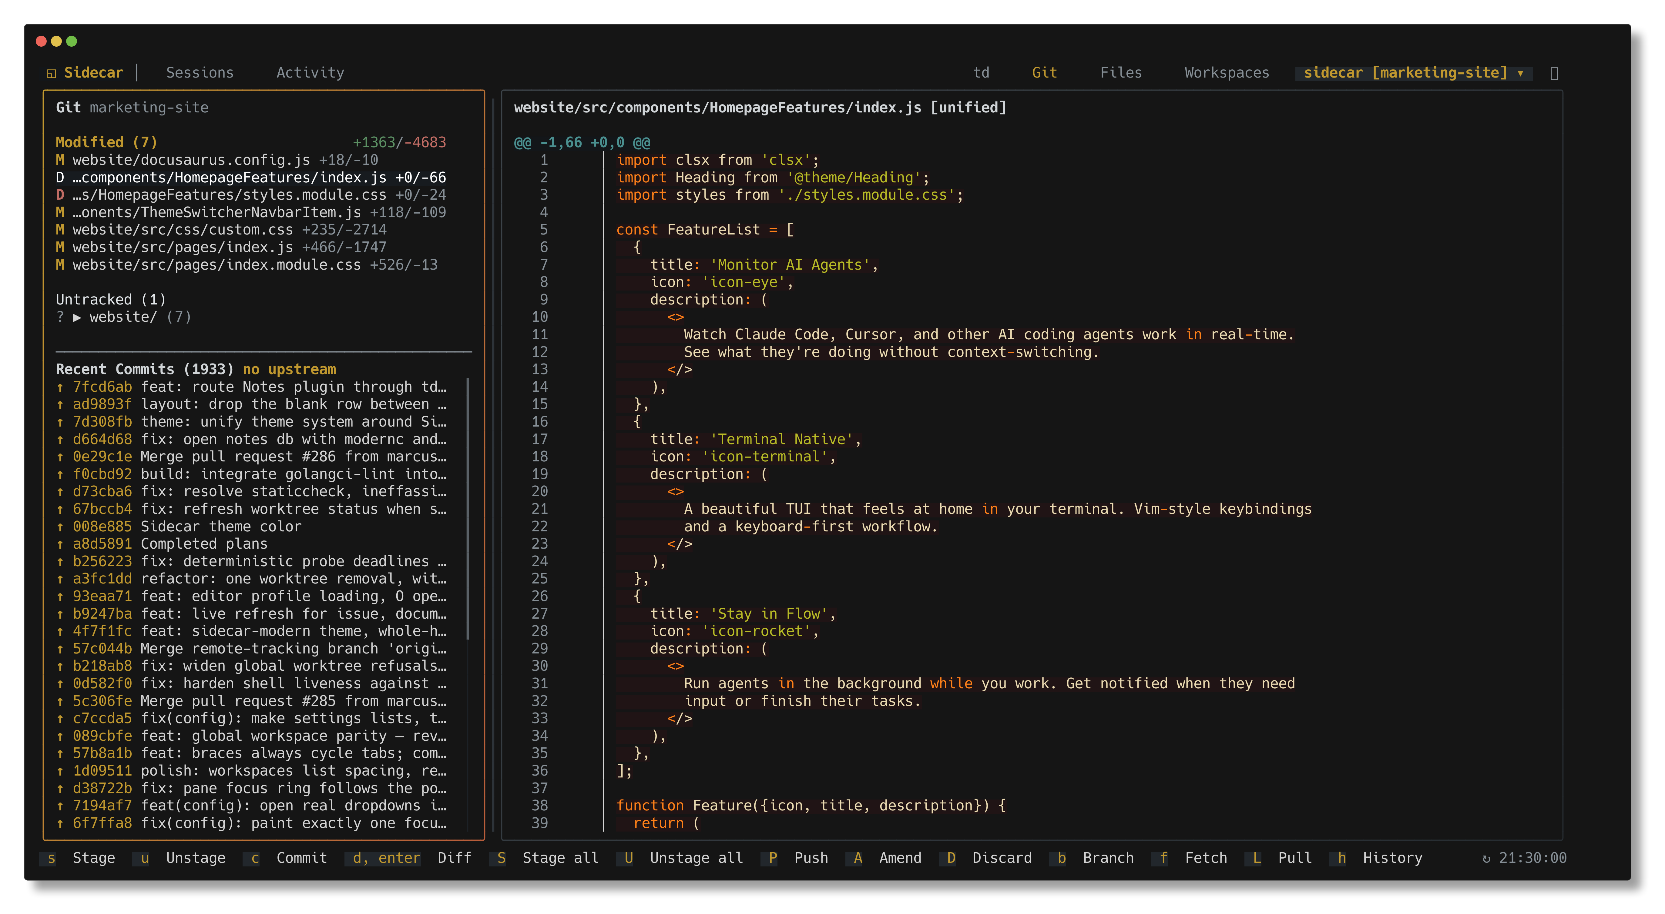This screenshot has height=914, width=1665.
Task: Select commit 4f7f1fc sidecar-modern theme
Action: [x=251, y=630]
